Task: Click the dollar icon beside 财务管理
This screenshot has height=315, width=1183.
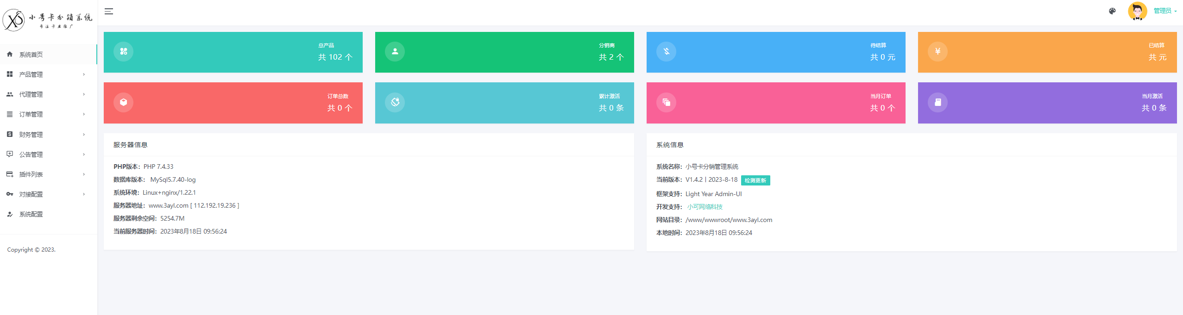Action: [10, 134]
